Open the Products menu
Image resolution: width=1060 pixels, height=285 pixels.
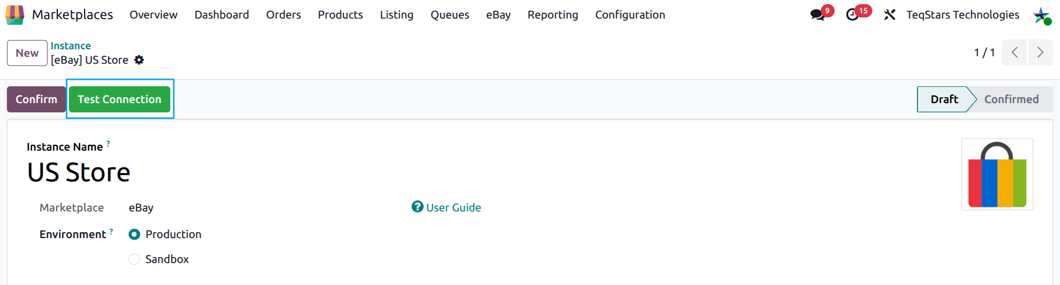(341, 15)
